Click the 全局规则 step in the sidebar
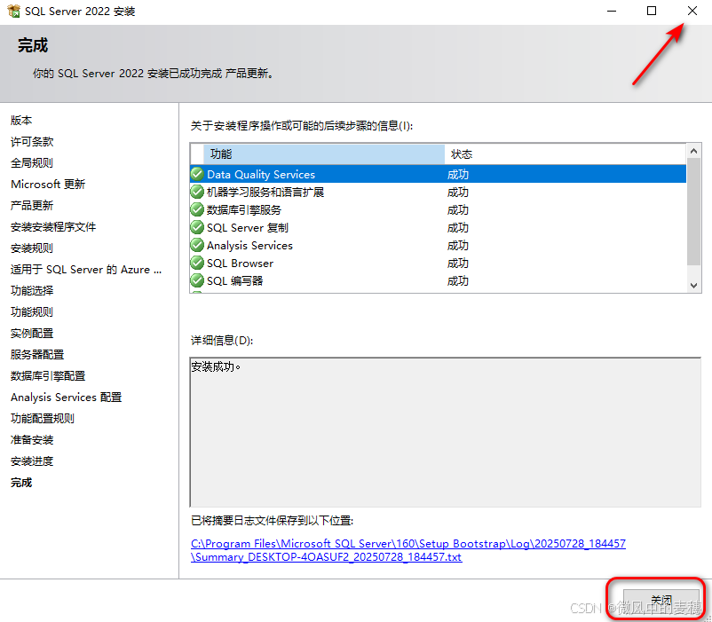Image resolution: width=712 pixels, height=622 pixels. 32,163
